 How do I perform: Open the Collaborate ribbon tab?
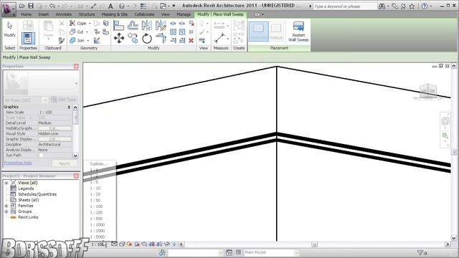pos(144,14)
